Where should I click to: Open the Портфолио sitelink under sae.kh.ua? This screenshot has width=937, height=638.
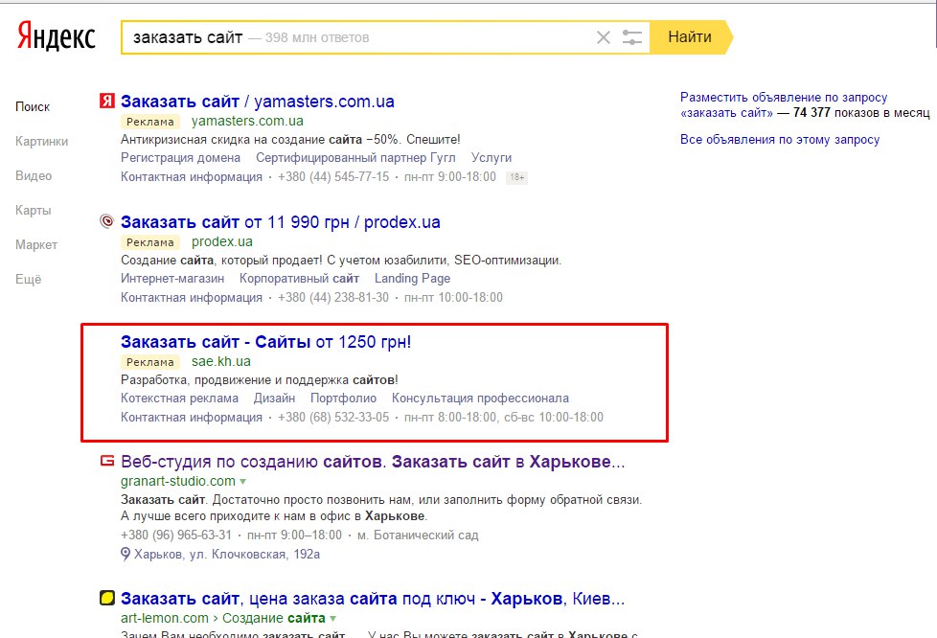point(343,399)
